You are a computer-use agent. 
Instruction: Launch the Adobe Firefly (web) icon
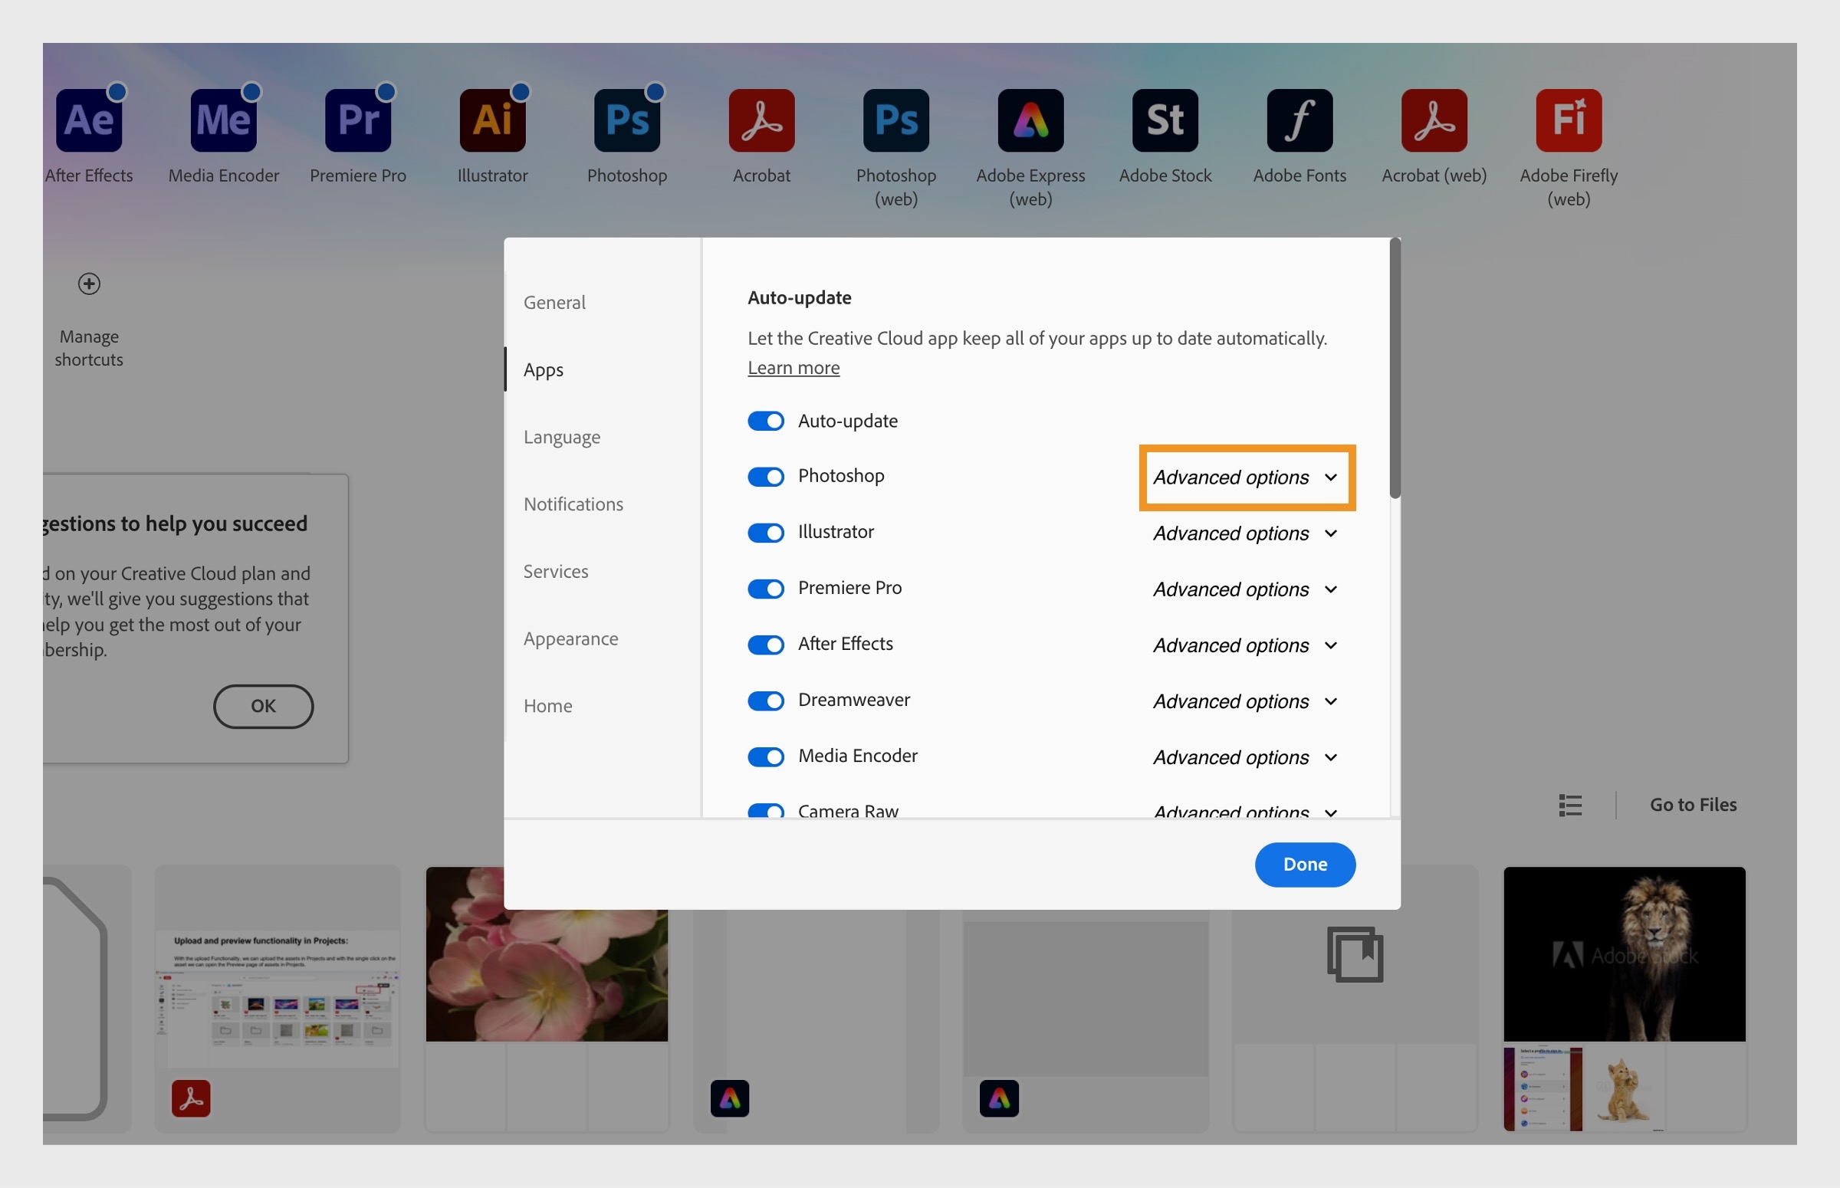click(1568, 120)
